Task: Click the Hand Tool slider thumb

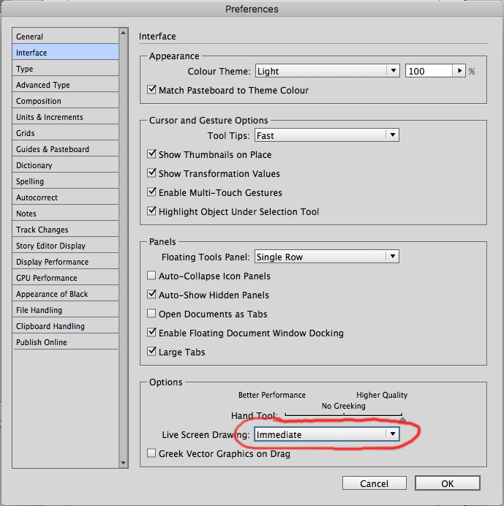Action: pos(402,419)
